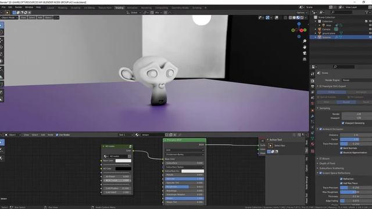This screenshot has height=209, width=372.
Task: Toggle Ambient Occlusion checkbox
Action: pos(320,129)
